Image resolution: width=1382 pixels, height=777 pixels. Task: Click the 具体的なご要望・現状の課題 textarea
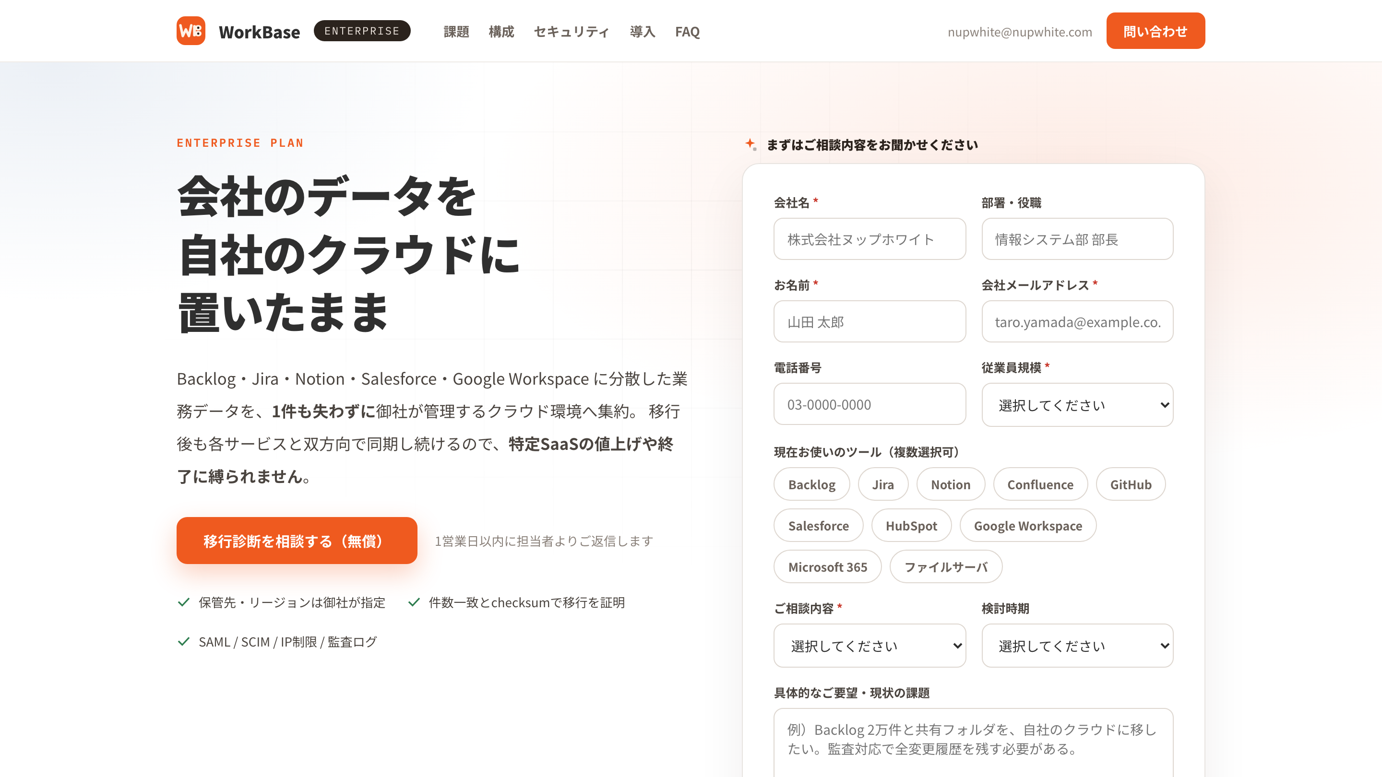tap(973, 742)
